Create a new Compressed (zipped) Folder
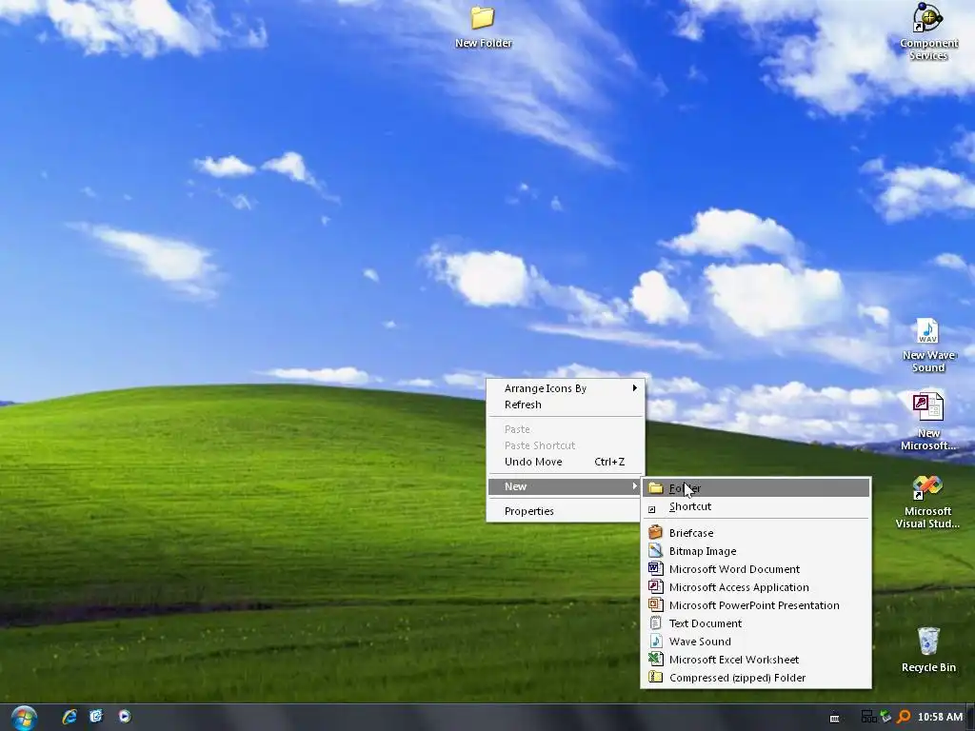This screenshot has width=975, height=731. [x=756, y=678]
